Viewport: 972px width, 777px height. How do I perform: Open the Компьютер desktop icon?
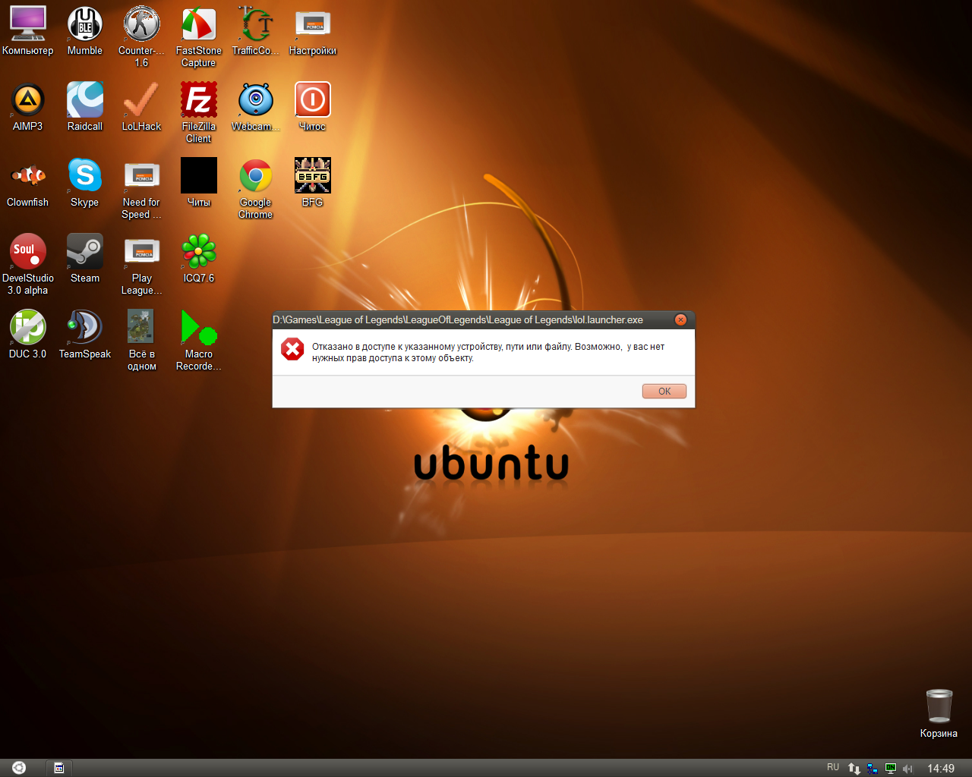click(x=28, y=31)
